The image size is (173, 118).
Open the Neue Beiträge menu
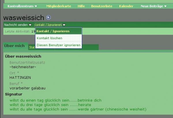pos(152,6)
